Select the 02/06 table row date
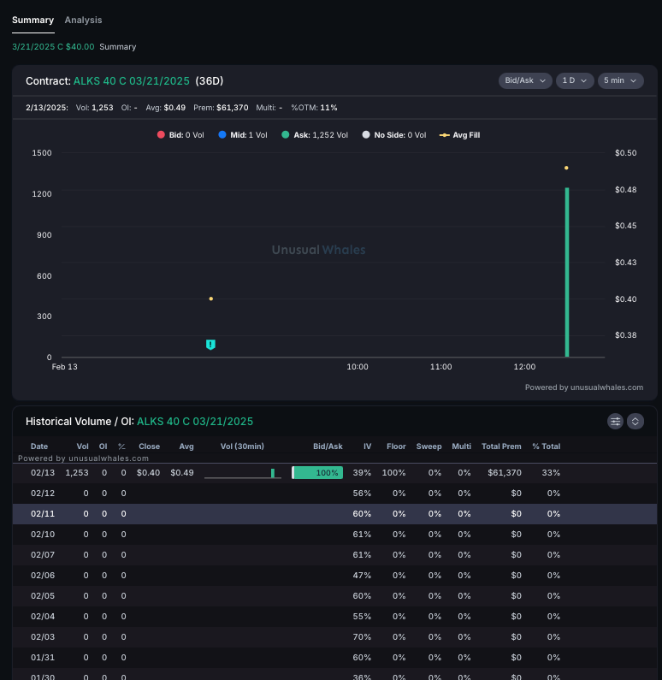This screenshot has height=680, width=662. pyautogui.click(x=43, y=576)
